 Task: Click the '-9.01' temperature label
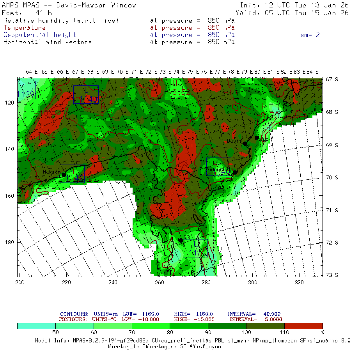click(106, 115)
